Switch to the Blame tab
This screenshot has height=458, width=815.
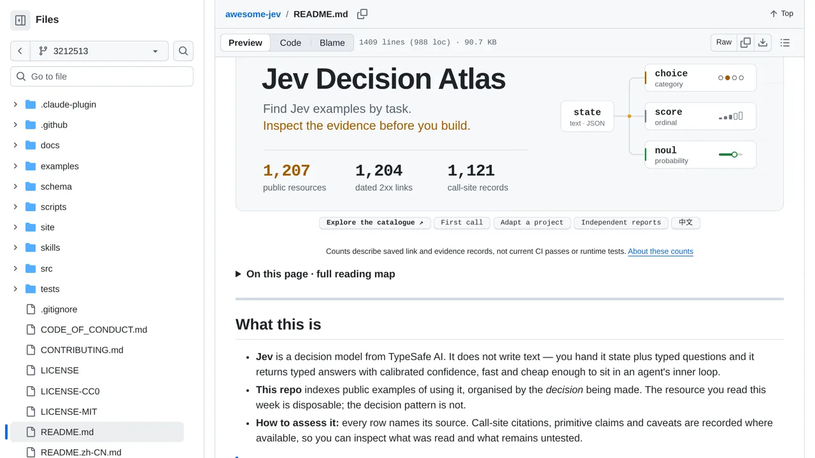click(x=332, y=43)
